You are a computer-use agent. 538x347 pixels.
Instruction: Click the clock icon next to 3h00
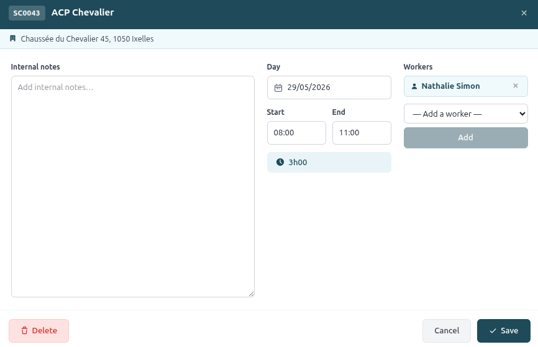[280, 162]
